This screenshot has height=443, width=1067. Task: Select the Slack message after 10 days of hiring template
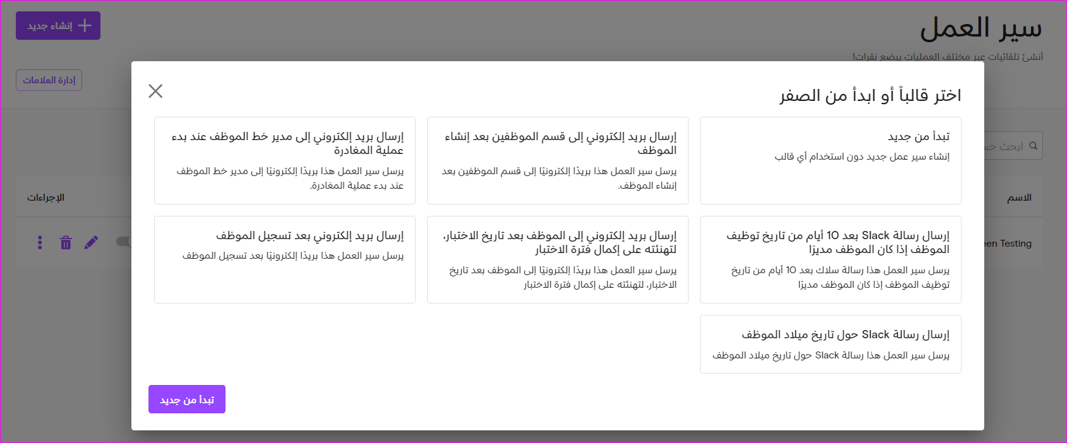point(830,259)
